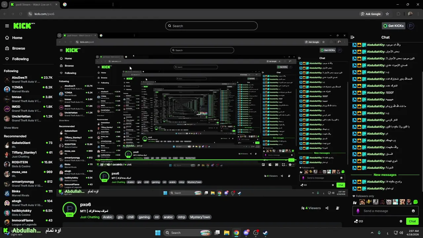Screen dimensions: 423x238
Task: Open the Kick account avatar menu
Action: tap(410, 26)
